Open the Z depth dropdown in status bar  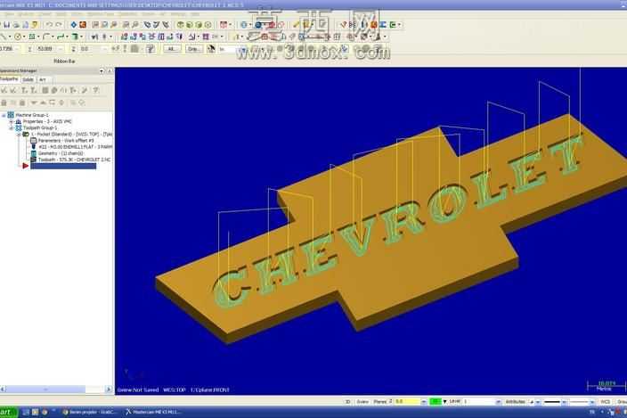pyautogui.click(x=423, y=402)
